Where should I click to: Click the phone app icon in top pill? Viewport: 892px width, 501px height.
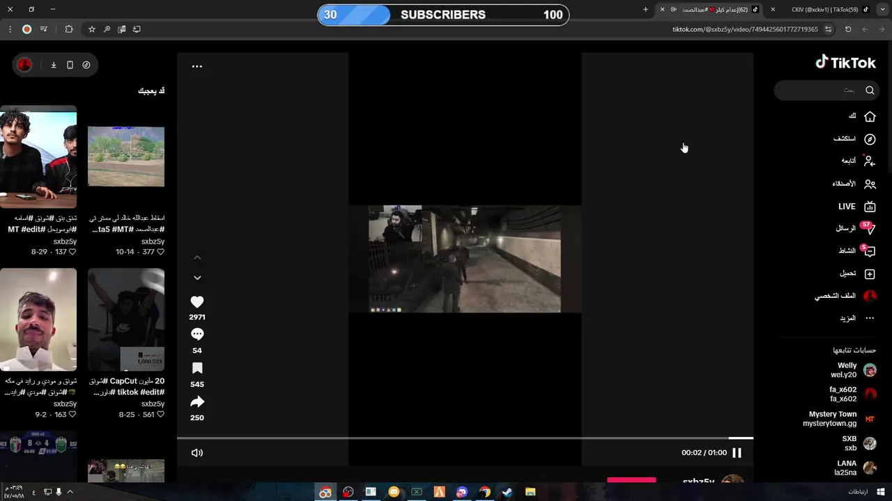click(x=70, y=65)
